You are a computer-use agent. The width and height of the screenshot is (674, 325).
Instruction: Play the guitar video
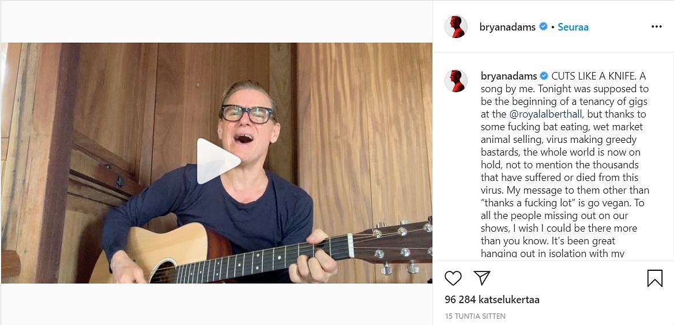[x=219, y=161]
